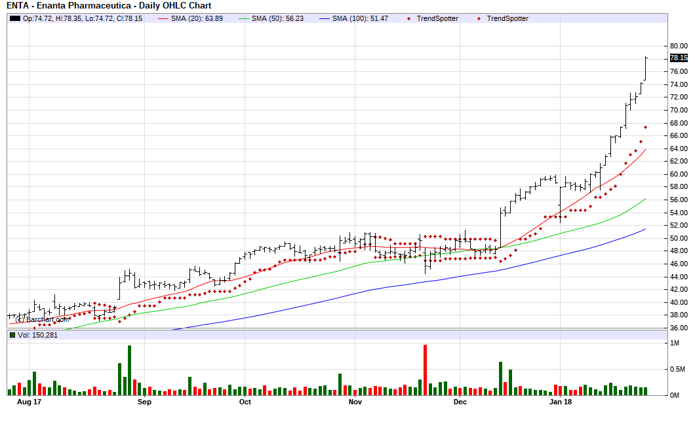Click the highlighted 78.15 current price label

coord(679,58)
